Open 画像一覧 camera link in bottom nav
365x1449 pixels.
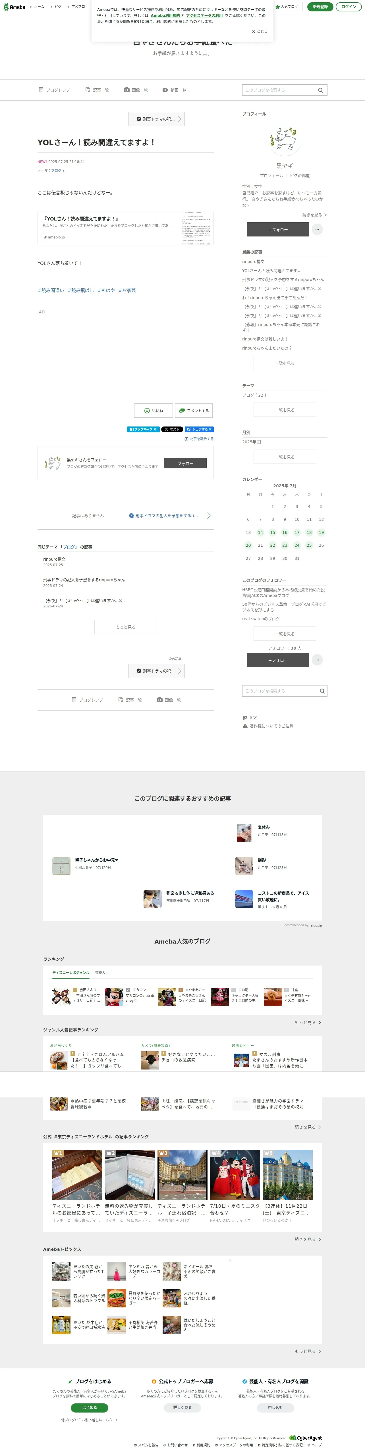[x=169, y=700]
